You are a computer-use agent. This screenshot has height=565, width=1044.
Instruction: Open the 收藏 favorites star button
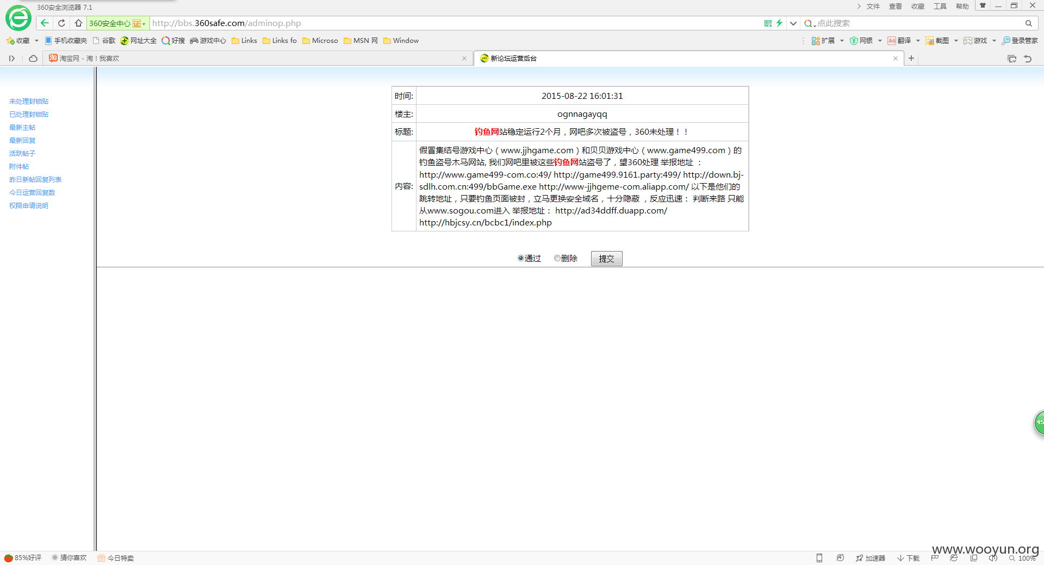tap(18, 41)
